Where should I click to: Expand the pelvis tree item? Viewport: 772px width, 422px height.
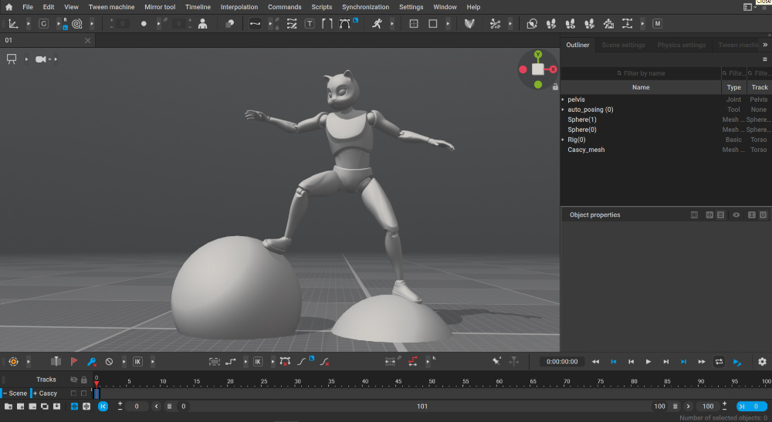coord(563,100)
